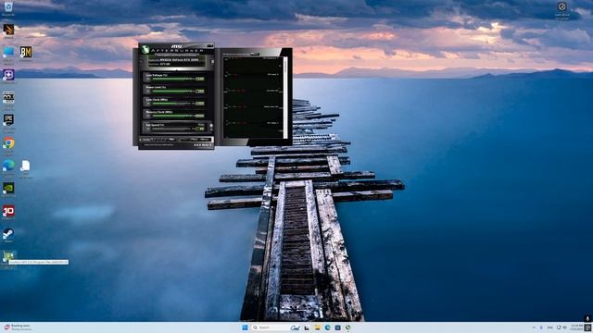The width and height of the screenshot is (593, 333).
Task: Click the Memory Clock value field
Action: coord(200,116)
